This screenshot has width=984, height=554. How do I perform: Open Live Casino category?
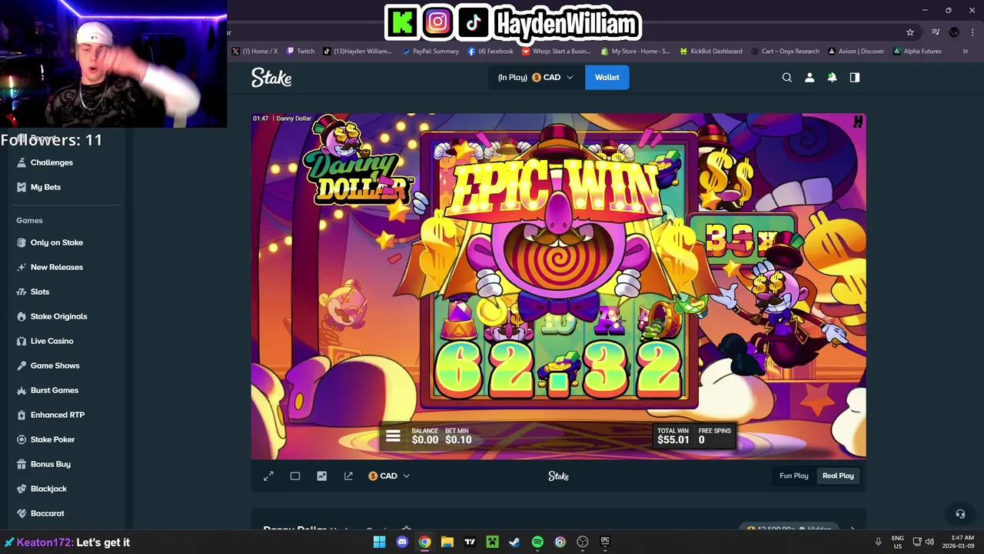tap(52, 341)
